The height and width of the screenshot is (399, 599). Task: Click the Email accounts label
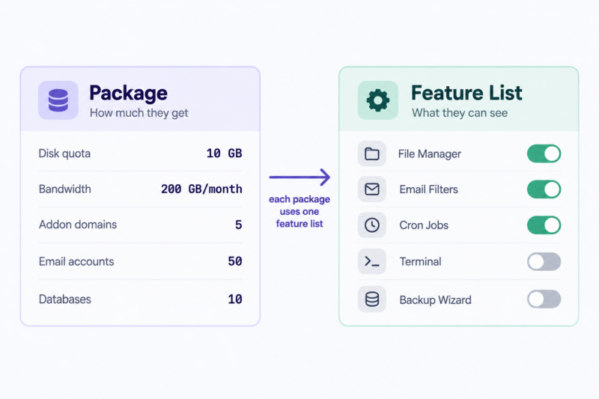pyautogui.click(x=76, y=261)
